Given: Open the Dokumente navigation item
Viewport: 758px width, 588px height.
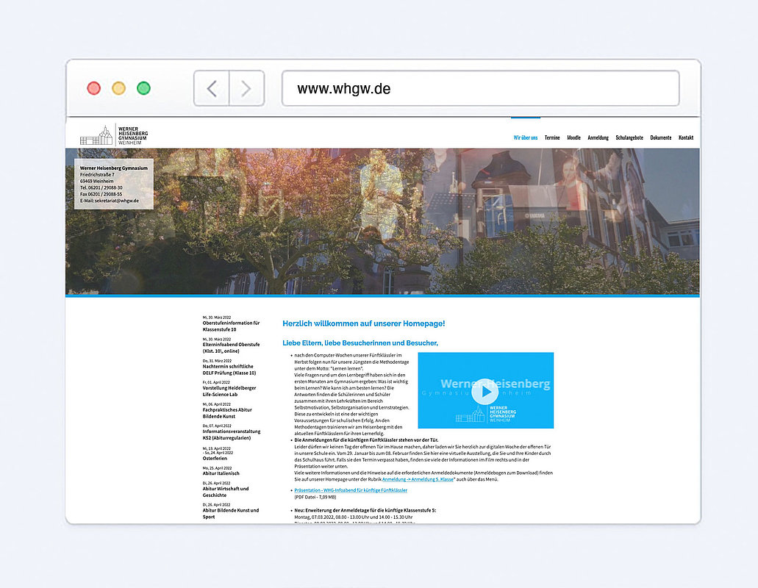Looking at the screenshot, I should pos(660,137).
